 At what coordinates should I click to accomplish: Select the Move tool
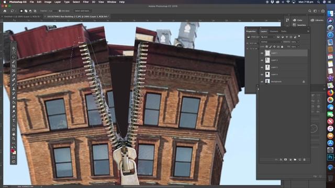[14, 48]
